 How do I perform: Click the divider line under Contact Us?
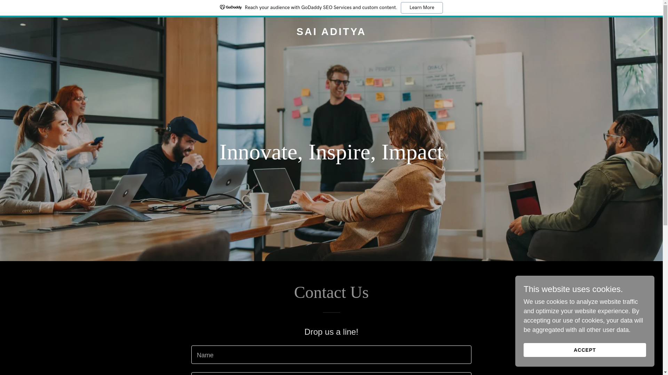[331, 312]
